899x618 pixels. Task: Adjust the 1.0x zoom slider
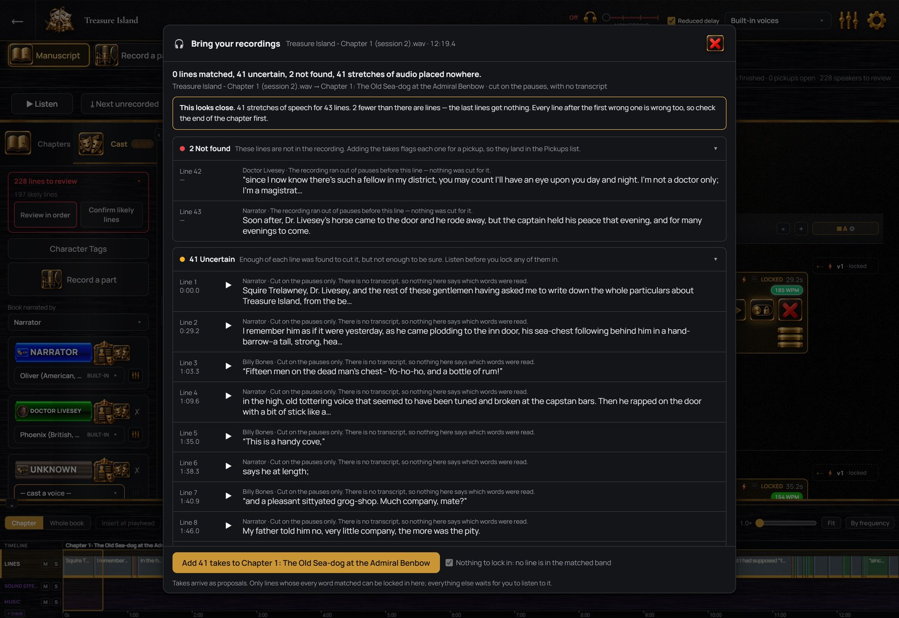point(786,523)
